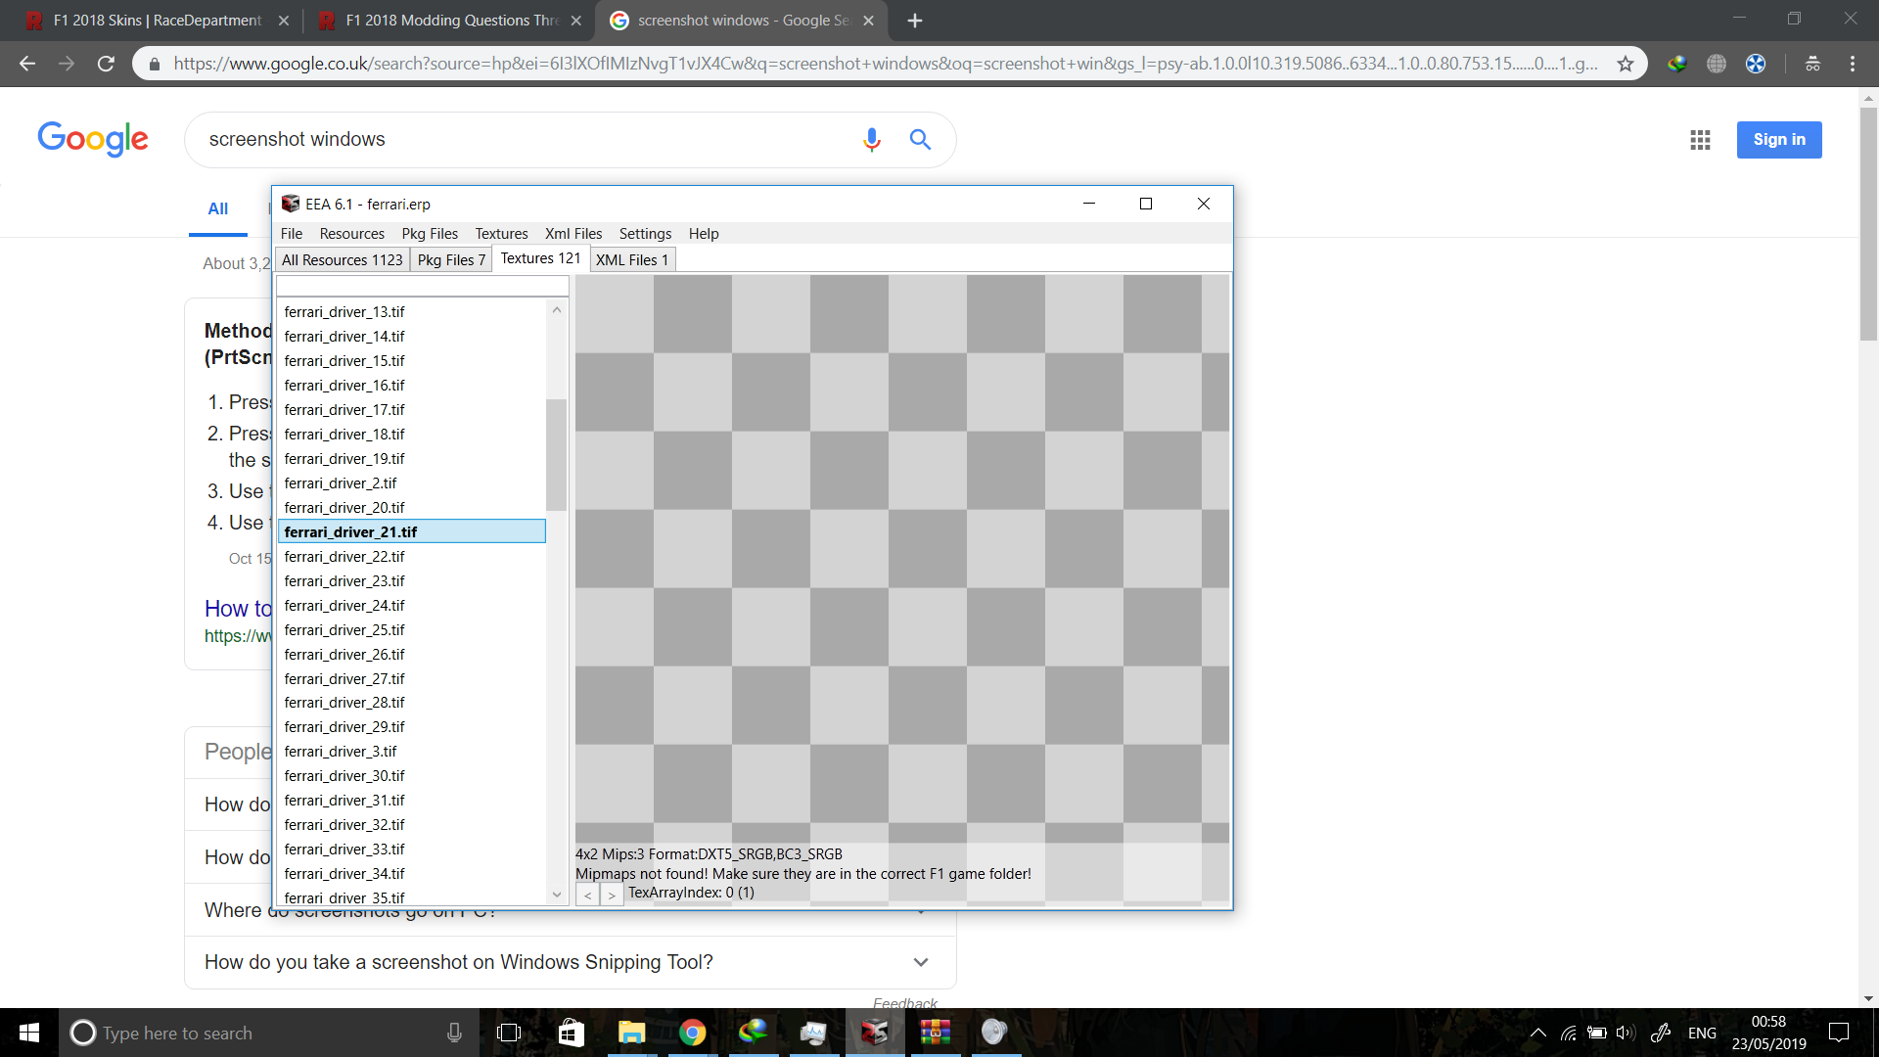Select the All search results tab
The width and height of the screenshot is (1879, 1057).
coord(218,209)
